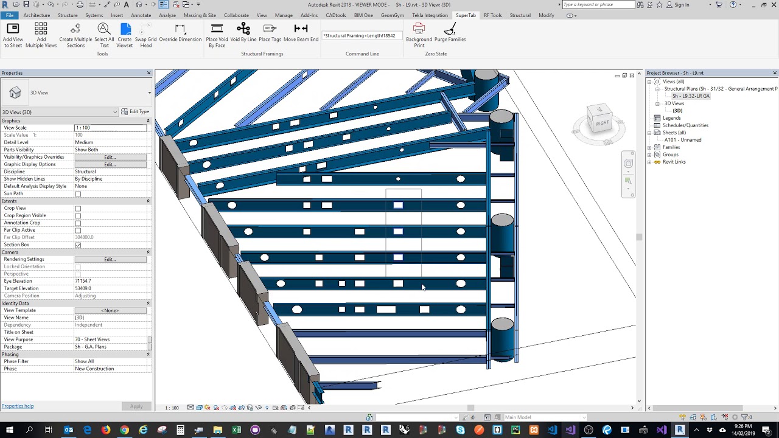779x438 pixels.
Task: Click the Text (A) tool in quick access toolbar
Action: point(126,5)
